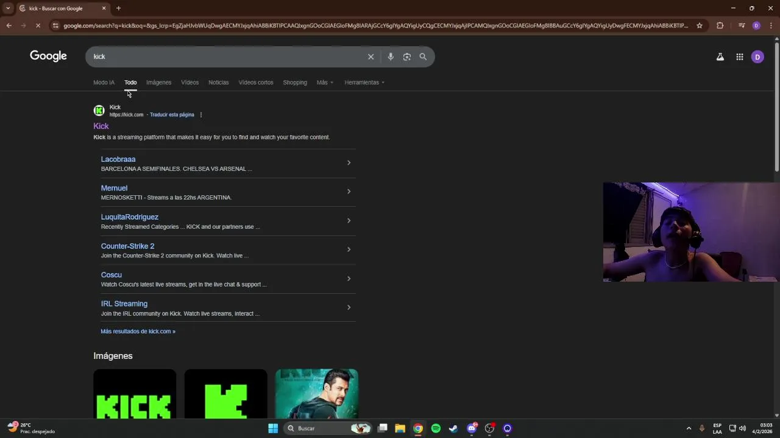View site information icon in address bar
This screenshot has width=780, height=438.
coord(55,26)
